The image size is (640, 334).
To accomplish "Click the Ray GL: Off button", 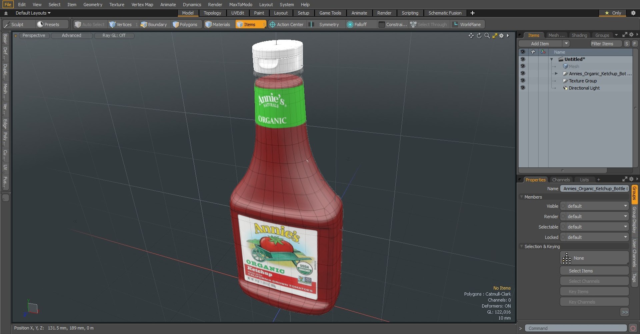I will point(114,35).
